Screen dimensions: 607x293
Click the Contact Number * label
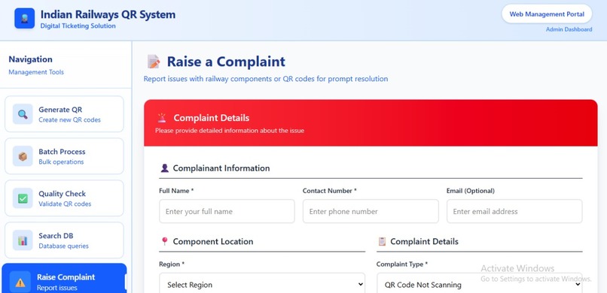(330, 191)
